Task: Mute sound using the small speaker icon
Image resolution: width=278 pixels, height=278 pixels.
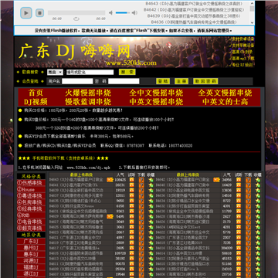Action: point(110,12)
